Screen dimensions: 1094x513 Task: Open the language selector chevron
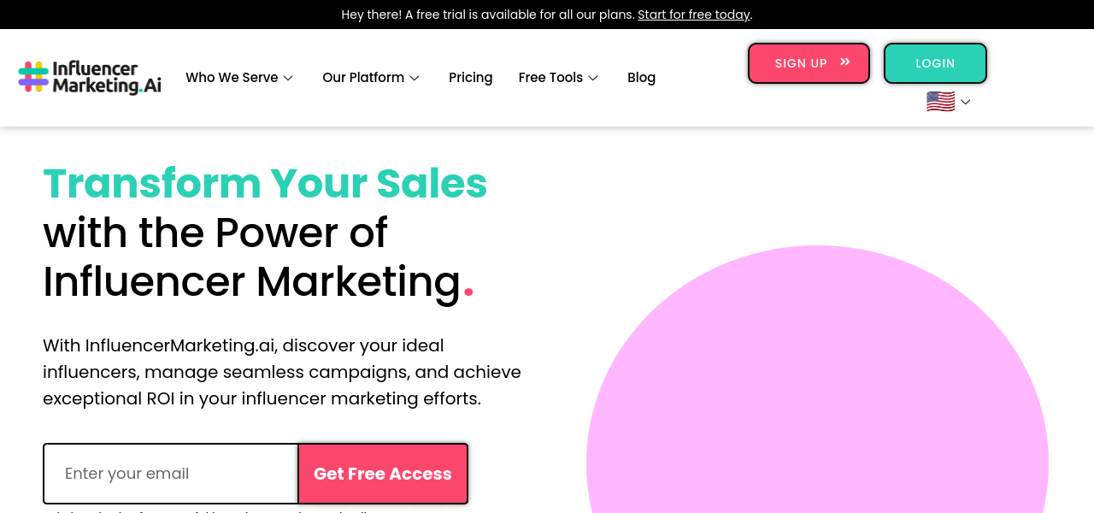pos(966,102)
